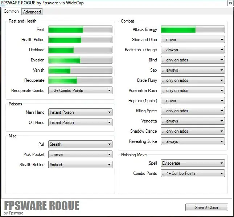Open the Stealth Behind dropdown

[80, 165]
